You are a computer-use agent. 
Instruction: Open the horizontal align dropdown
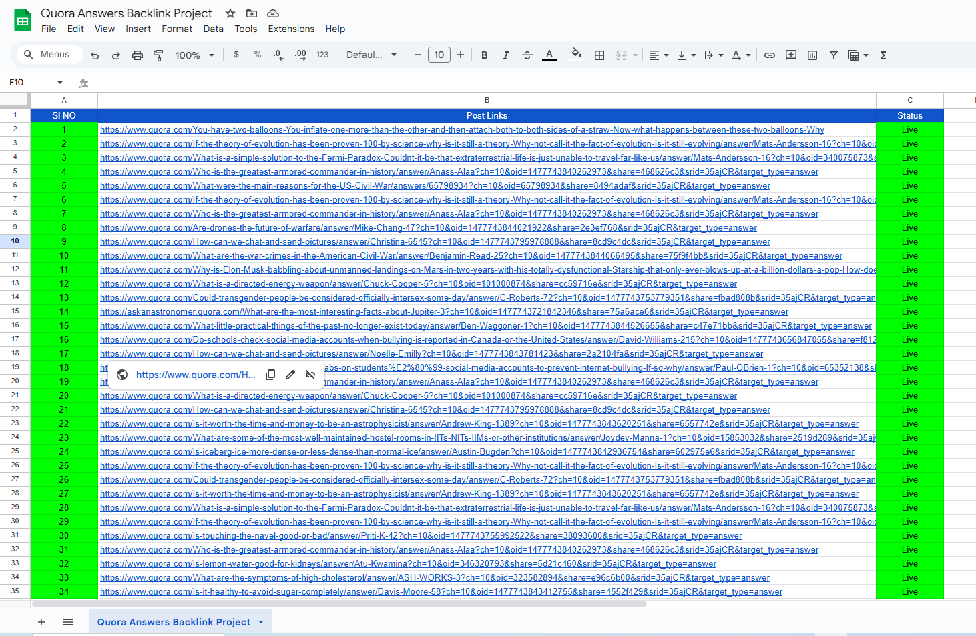[658, 55]
